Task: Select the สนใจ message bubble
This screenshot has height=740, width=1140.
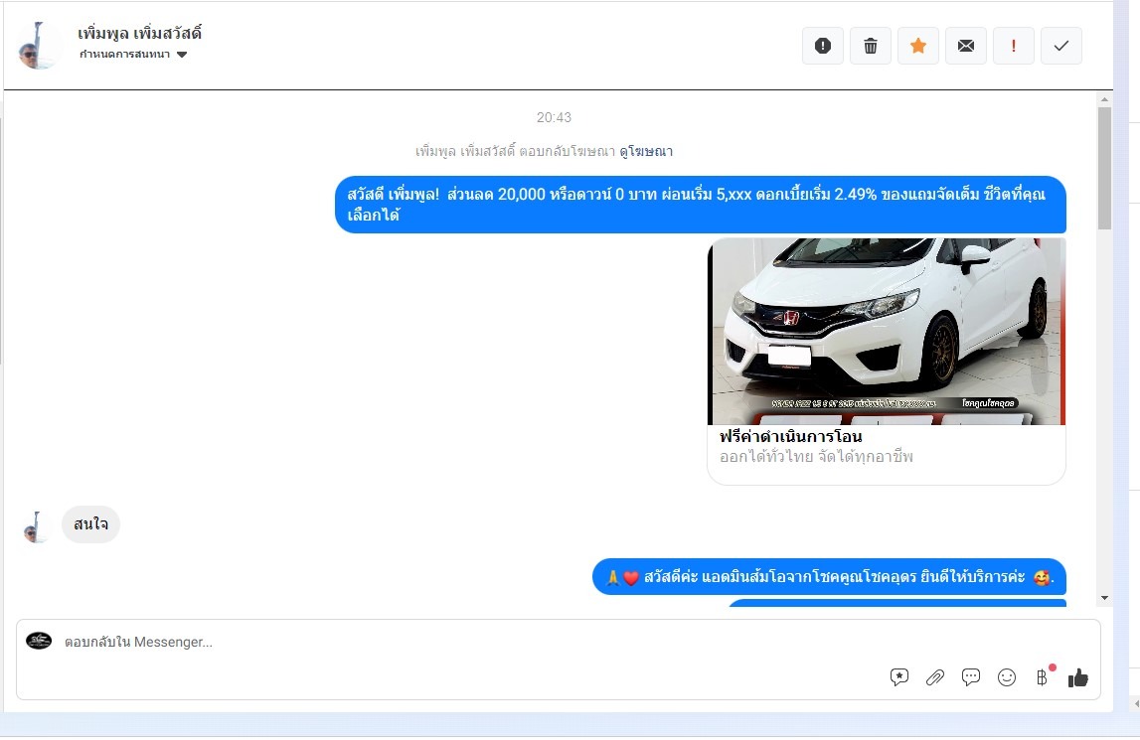Action: pyautogui.click(x=90, y=524)
